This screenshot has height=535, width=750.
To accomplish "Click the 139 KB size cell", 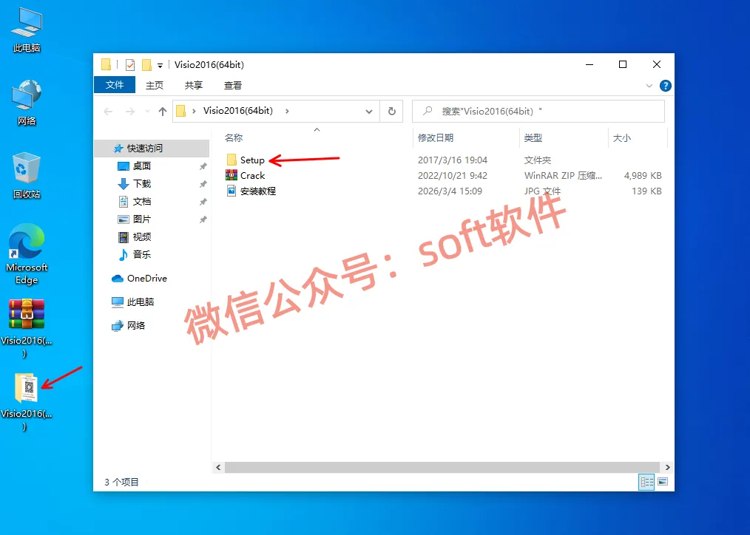I will 646,191.
